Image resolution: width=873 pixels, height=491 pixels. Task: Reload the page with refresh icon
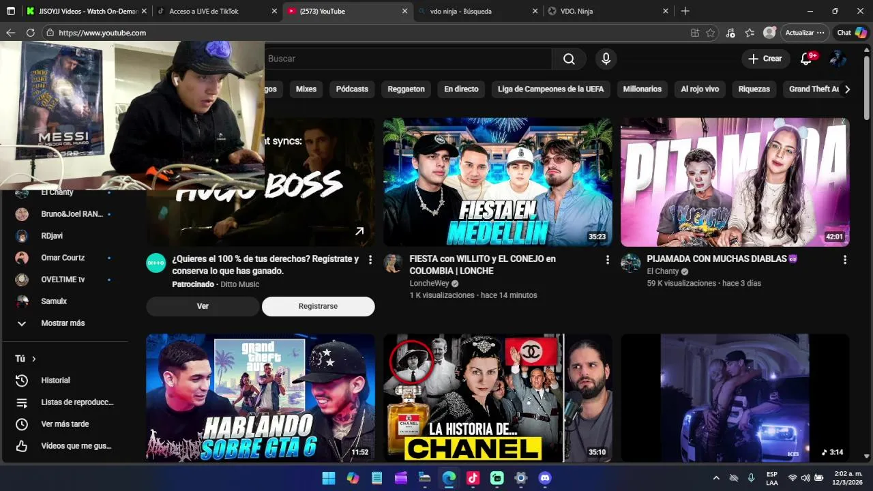click(x=30, y=33)
